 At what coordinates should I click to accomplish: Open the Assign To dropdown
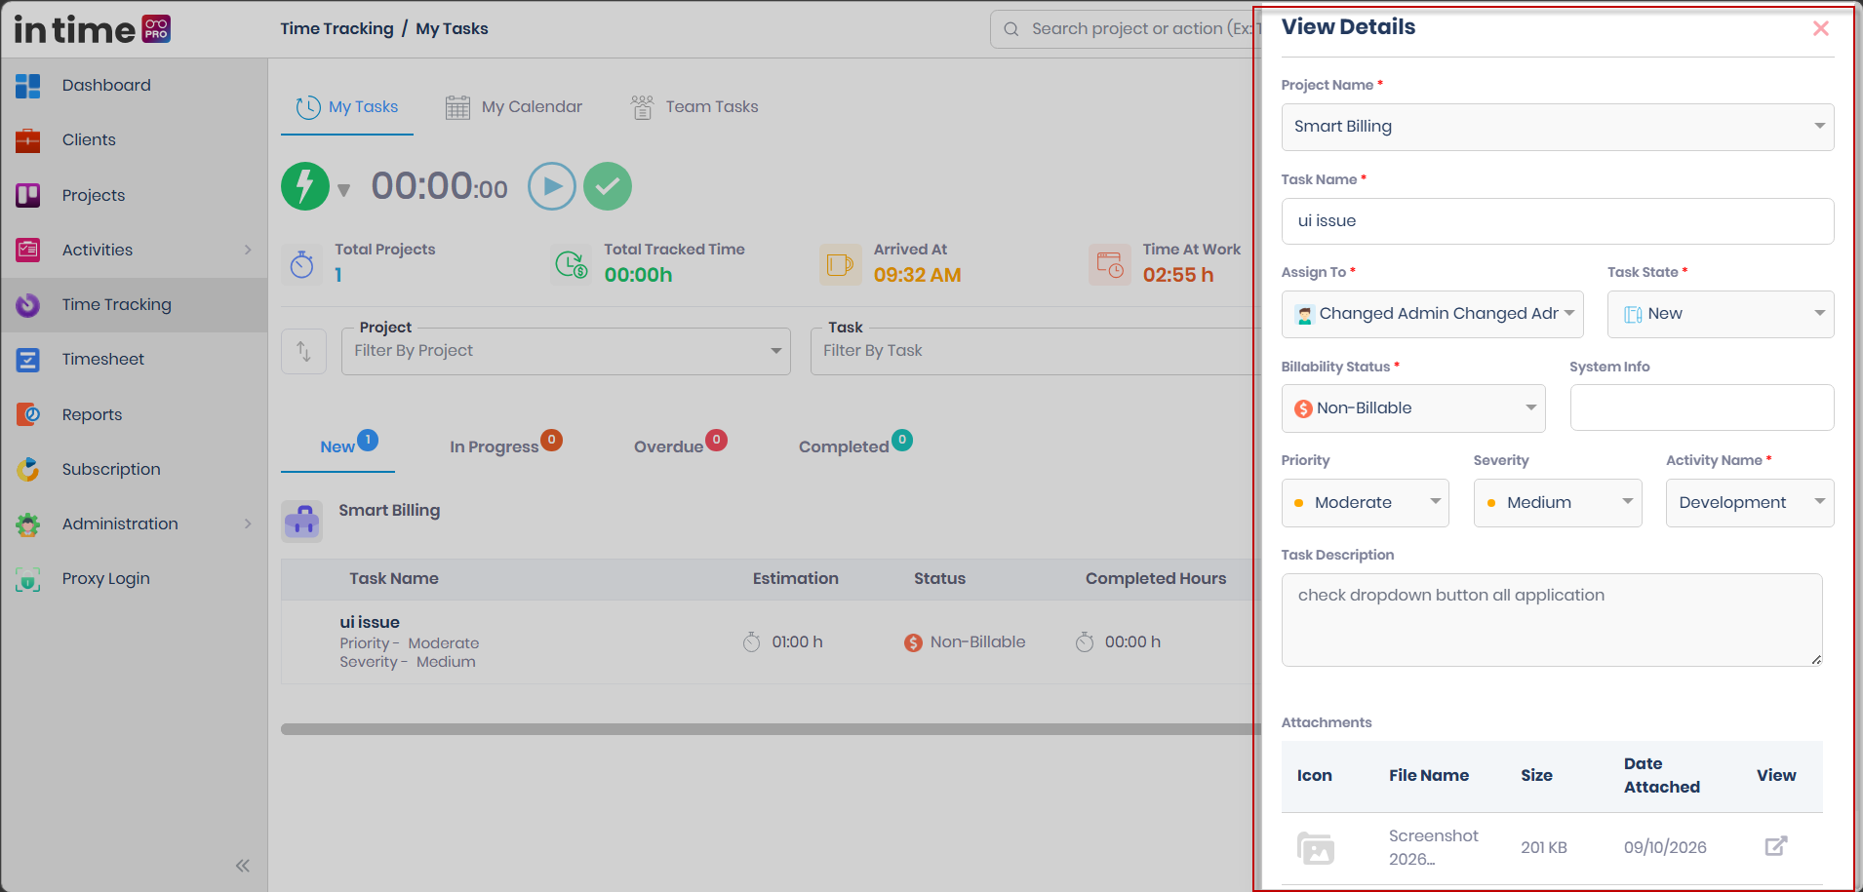point(1433,314)
